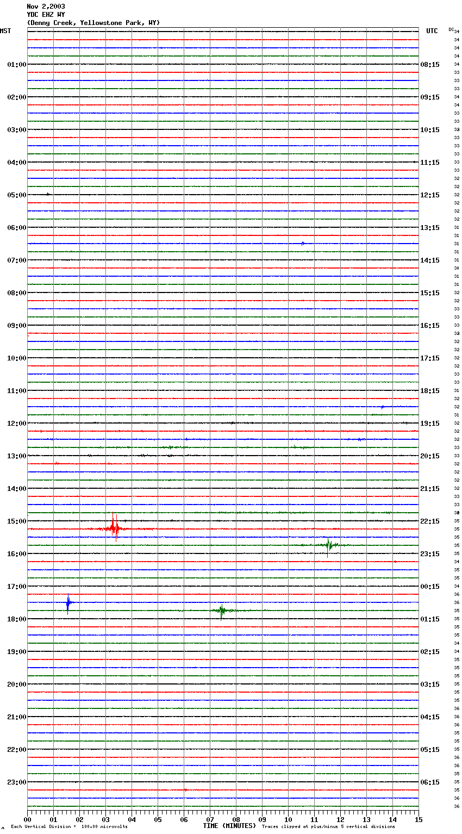Click the small blue blip before 07:00
This screenshot has height=834, width=462.
(303, 243)
